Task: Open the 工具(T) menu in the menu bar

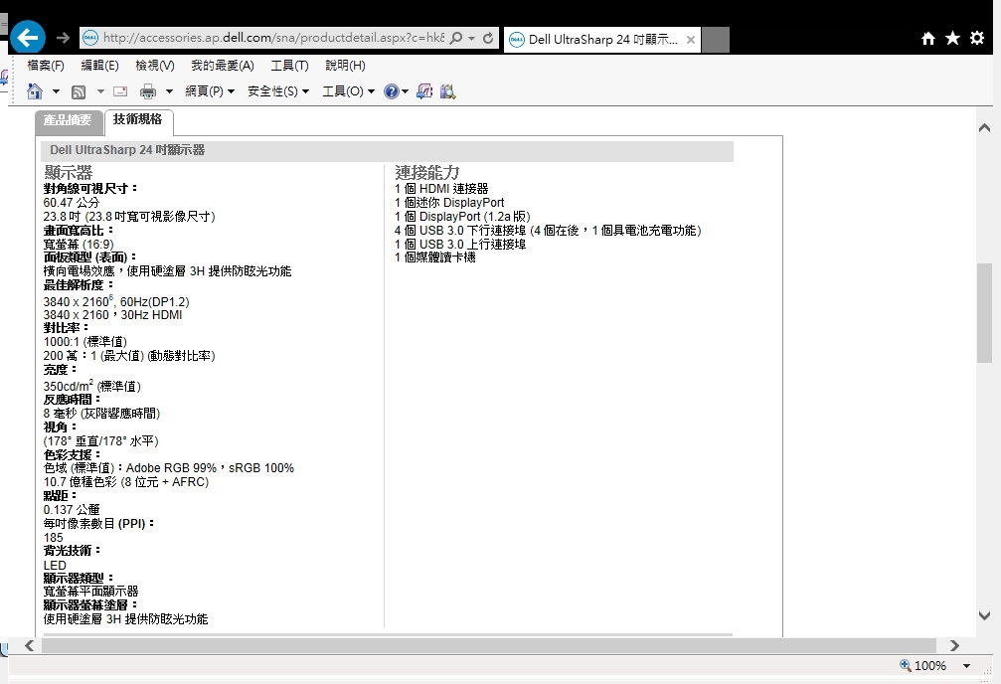Action: point(290,66)
